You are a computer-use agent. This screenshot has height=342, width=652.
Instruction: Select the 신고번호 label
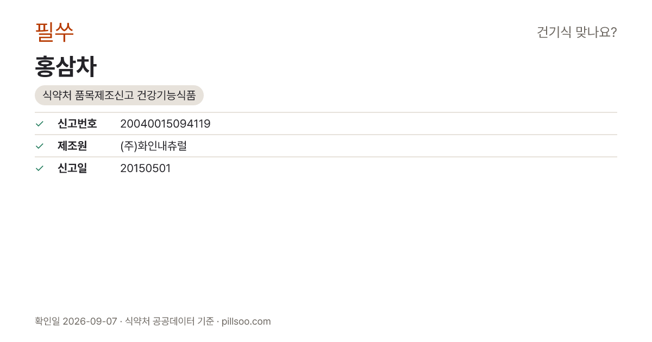click(77, 124)
